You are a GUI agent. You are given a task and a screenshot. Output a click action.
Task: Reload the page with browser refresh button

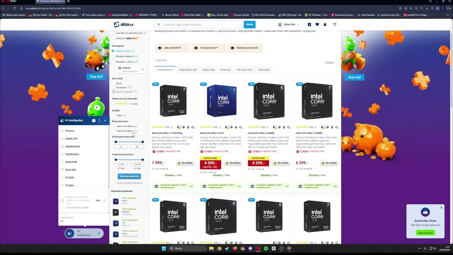pyautogui.click(x=15, y=8)
